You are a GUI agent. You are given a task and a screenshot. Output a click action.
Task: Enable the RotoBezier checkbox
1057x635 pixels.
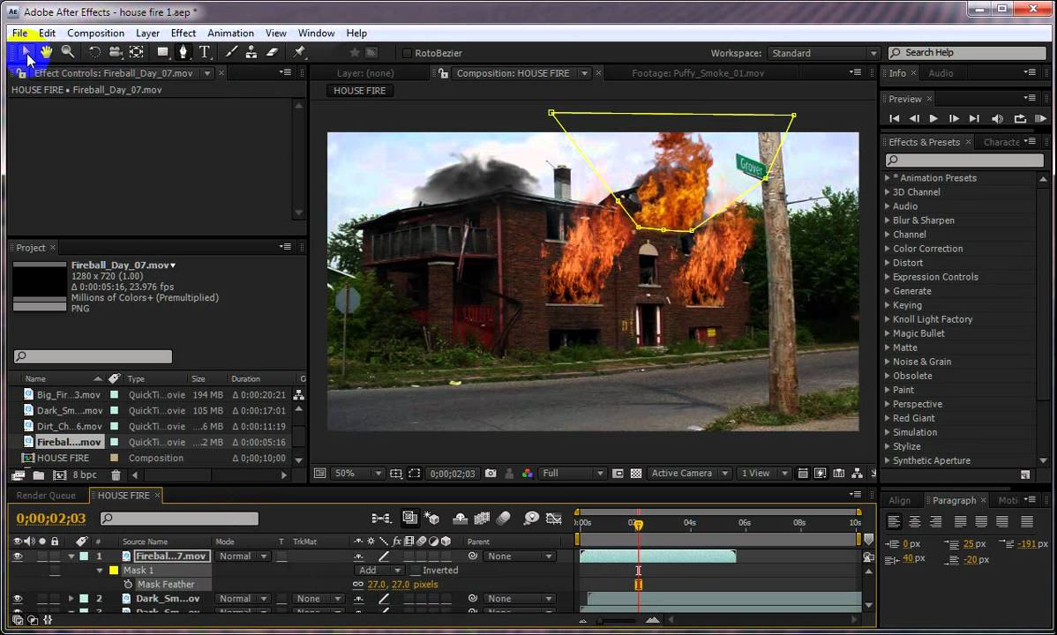407,53
